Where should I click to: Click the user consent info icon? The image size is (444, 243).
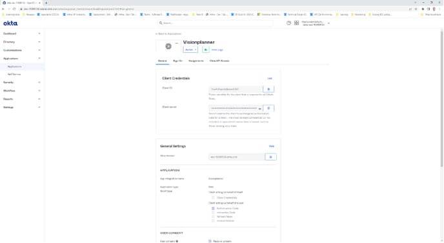(177, 241)
